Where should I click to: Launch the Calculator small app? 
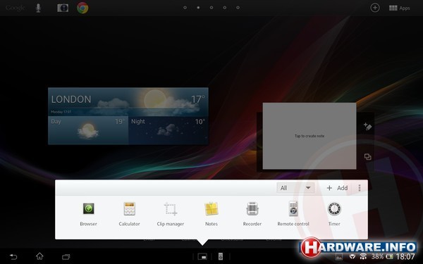coord(129,214)
